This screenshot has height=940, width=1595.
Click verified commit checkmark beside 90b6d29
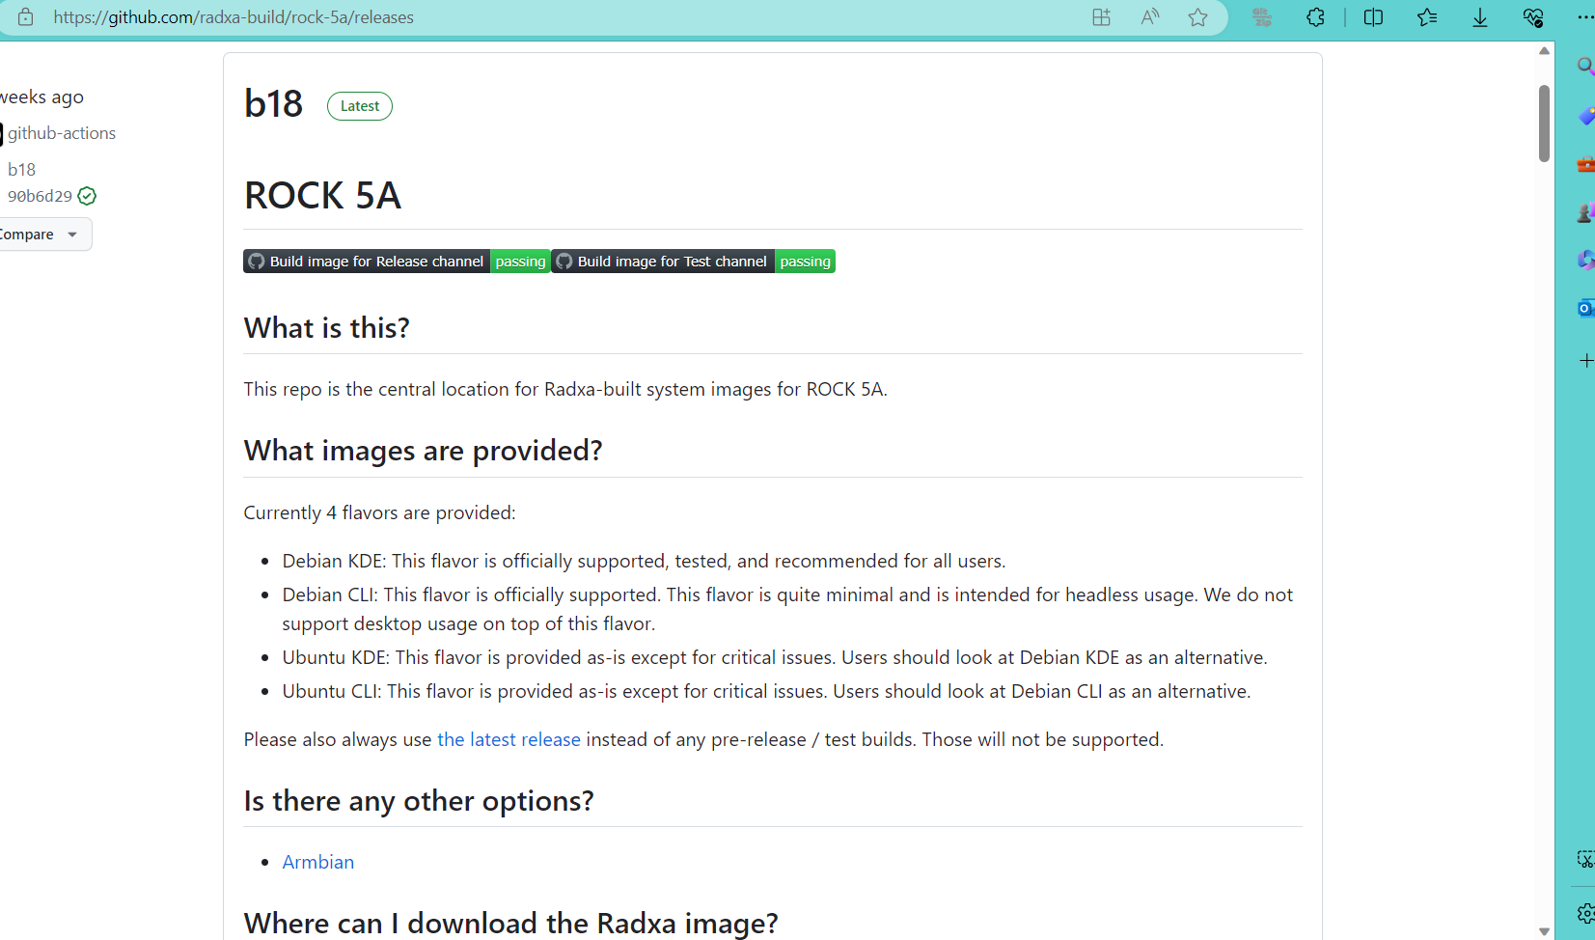click(x=87, y=196)
